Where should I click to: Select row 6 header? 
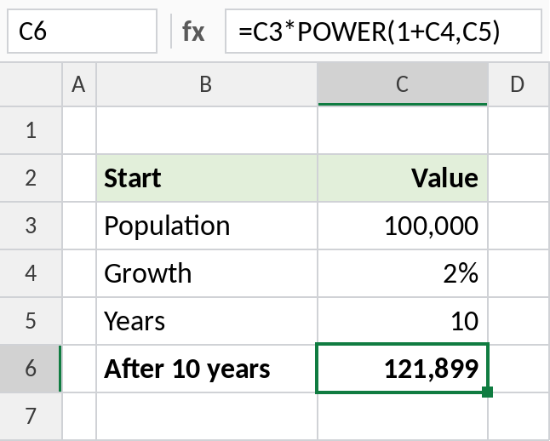coord(31,369)
